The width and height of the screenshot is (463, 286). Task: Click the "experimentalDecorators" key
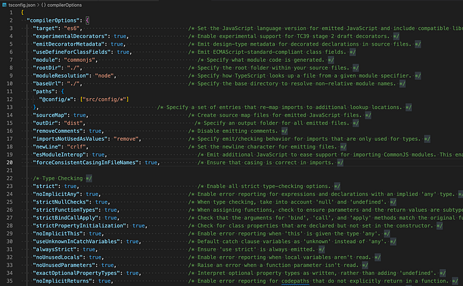pos(70,36)
